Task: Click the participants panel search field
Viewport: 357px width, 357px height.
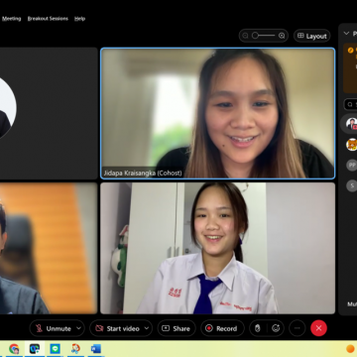Action: [350, 104]
